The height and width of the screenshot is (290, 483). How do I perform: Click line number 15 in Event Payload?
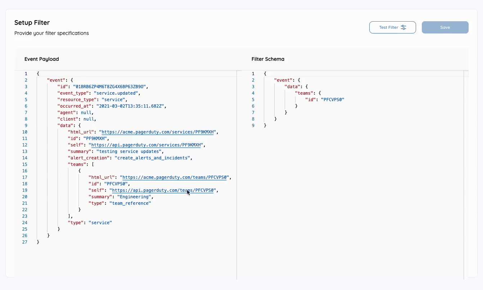24,164
